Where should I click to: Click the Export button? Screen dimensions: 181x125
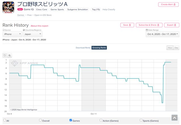click(x=172, y=25)
